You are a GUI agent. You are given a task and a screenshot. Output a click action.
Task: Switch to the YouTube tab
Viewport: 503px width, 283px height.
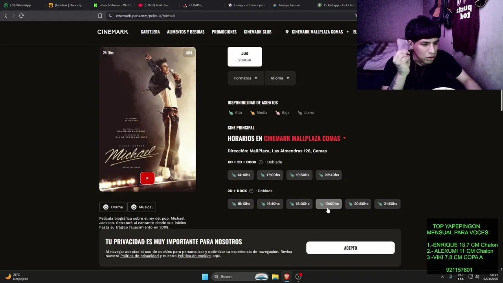click(157, 5)
